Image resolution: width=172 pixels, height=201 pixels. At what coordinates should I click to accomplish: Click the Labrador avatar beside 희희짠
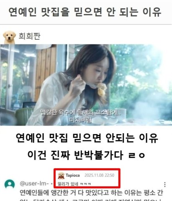pos(9,37)
